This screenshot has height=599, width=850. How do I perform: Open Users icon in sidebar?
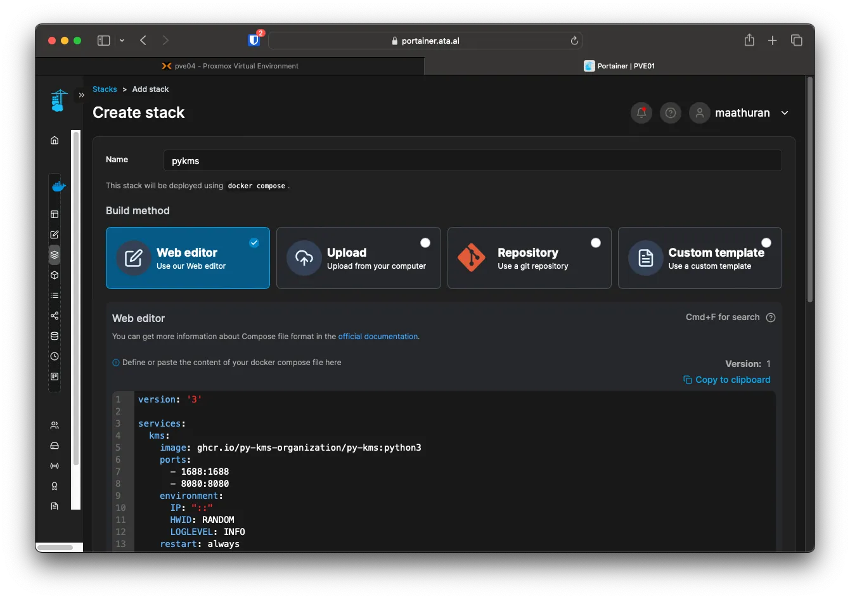(x=55, y=425)
